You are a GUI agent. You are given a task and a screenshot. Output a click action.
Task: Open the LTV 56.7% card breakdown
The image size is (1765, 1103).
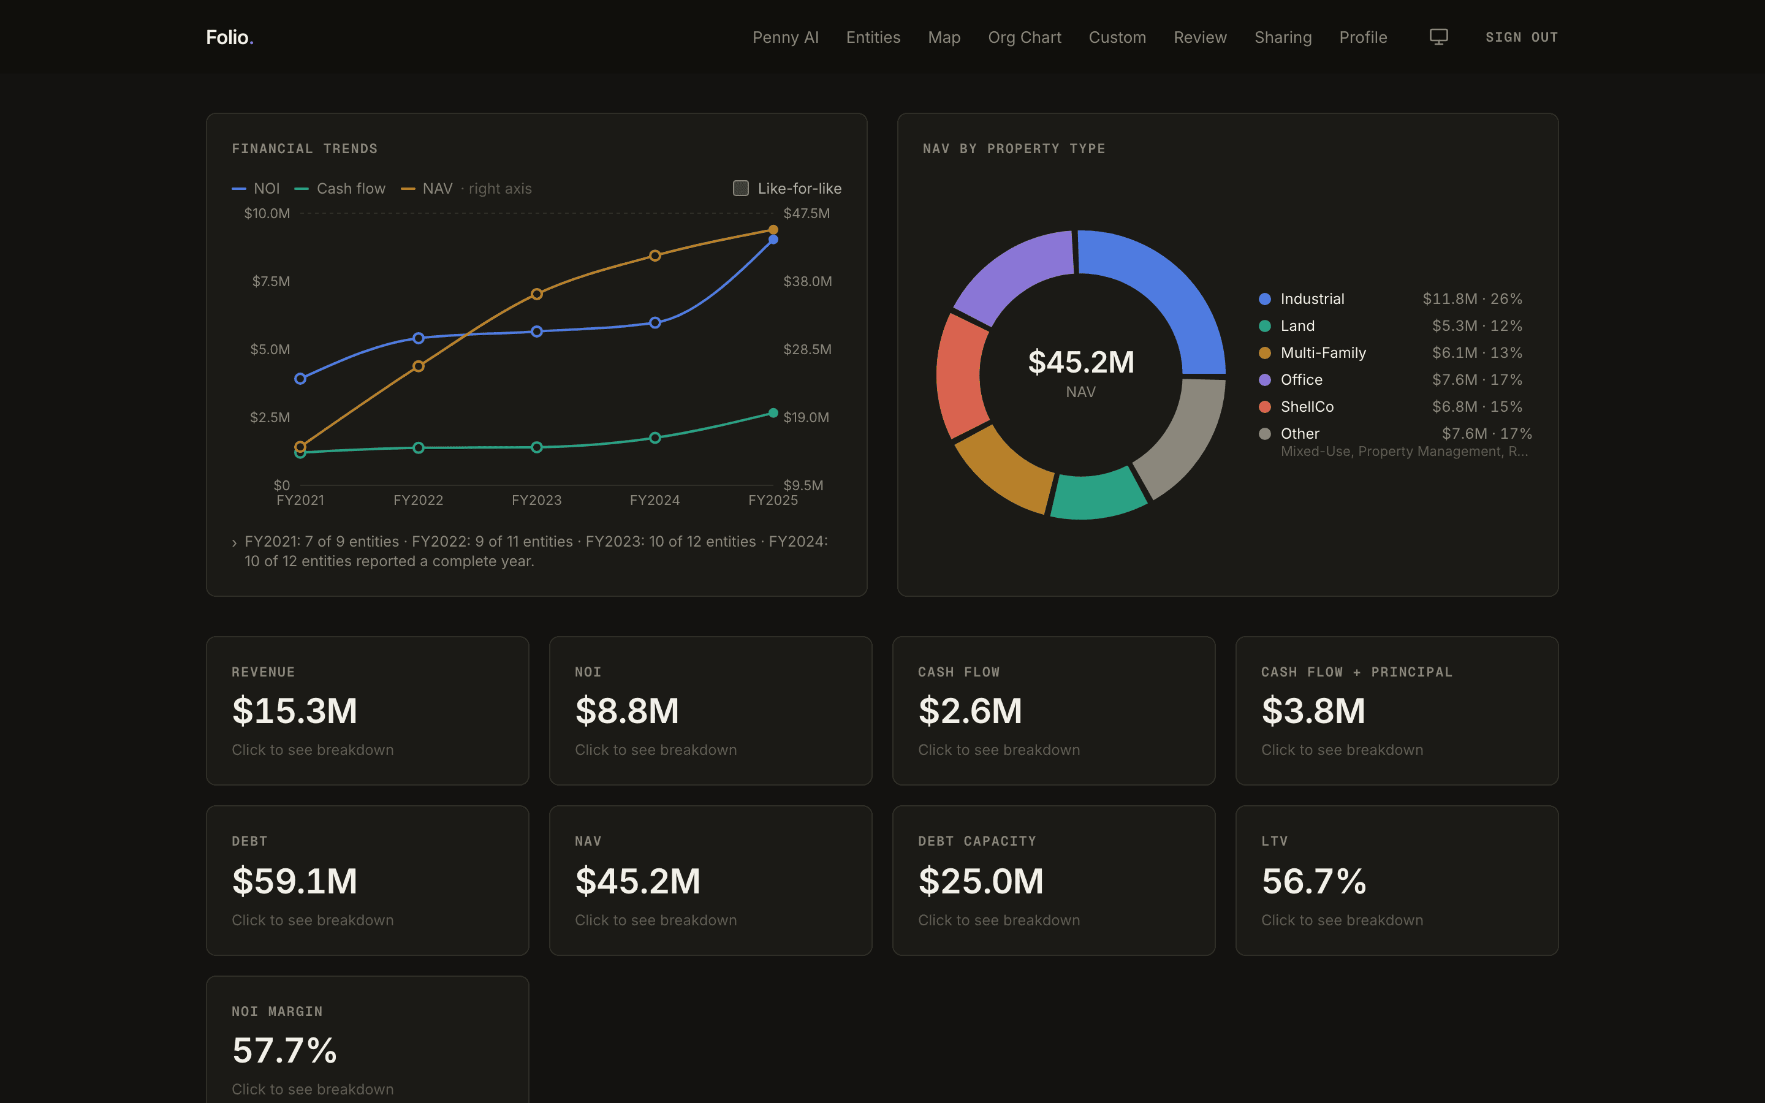[1397, 881]
